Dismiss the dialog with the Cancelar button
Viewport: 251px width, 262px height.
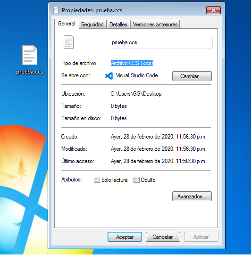163,237
